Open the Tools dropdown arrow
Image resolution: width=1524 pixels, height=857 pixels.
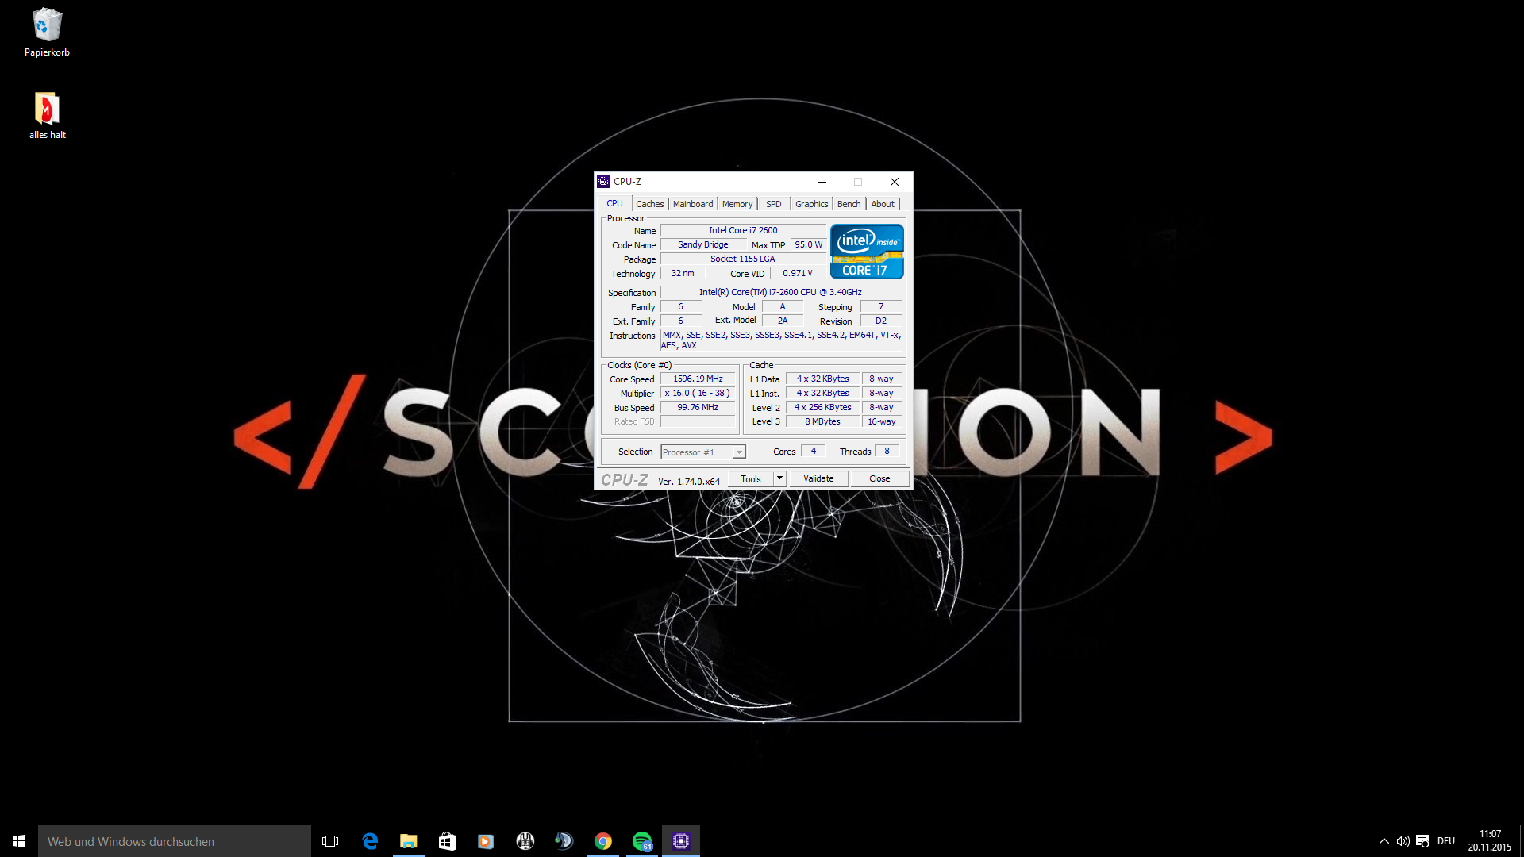tap(779, 478)
